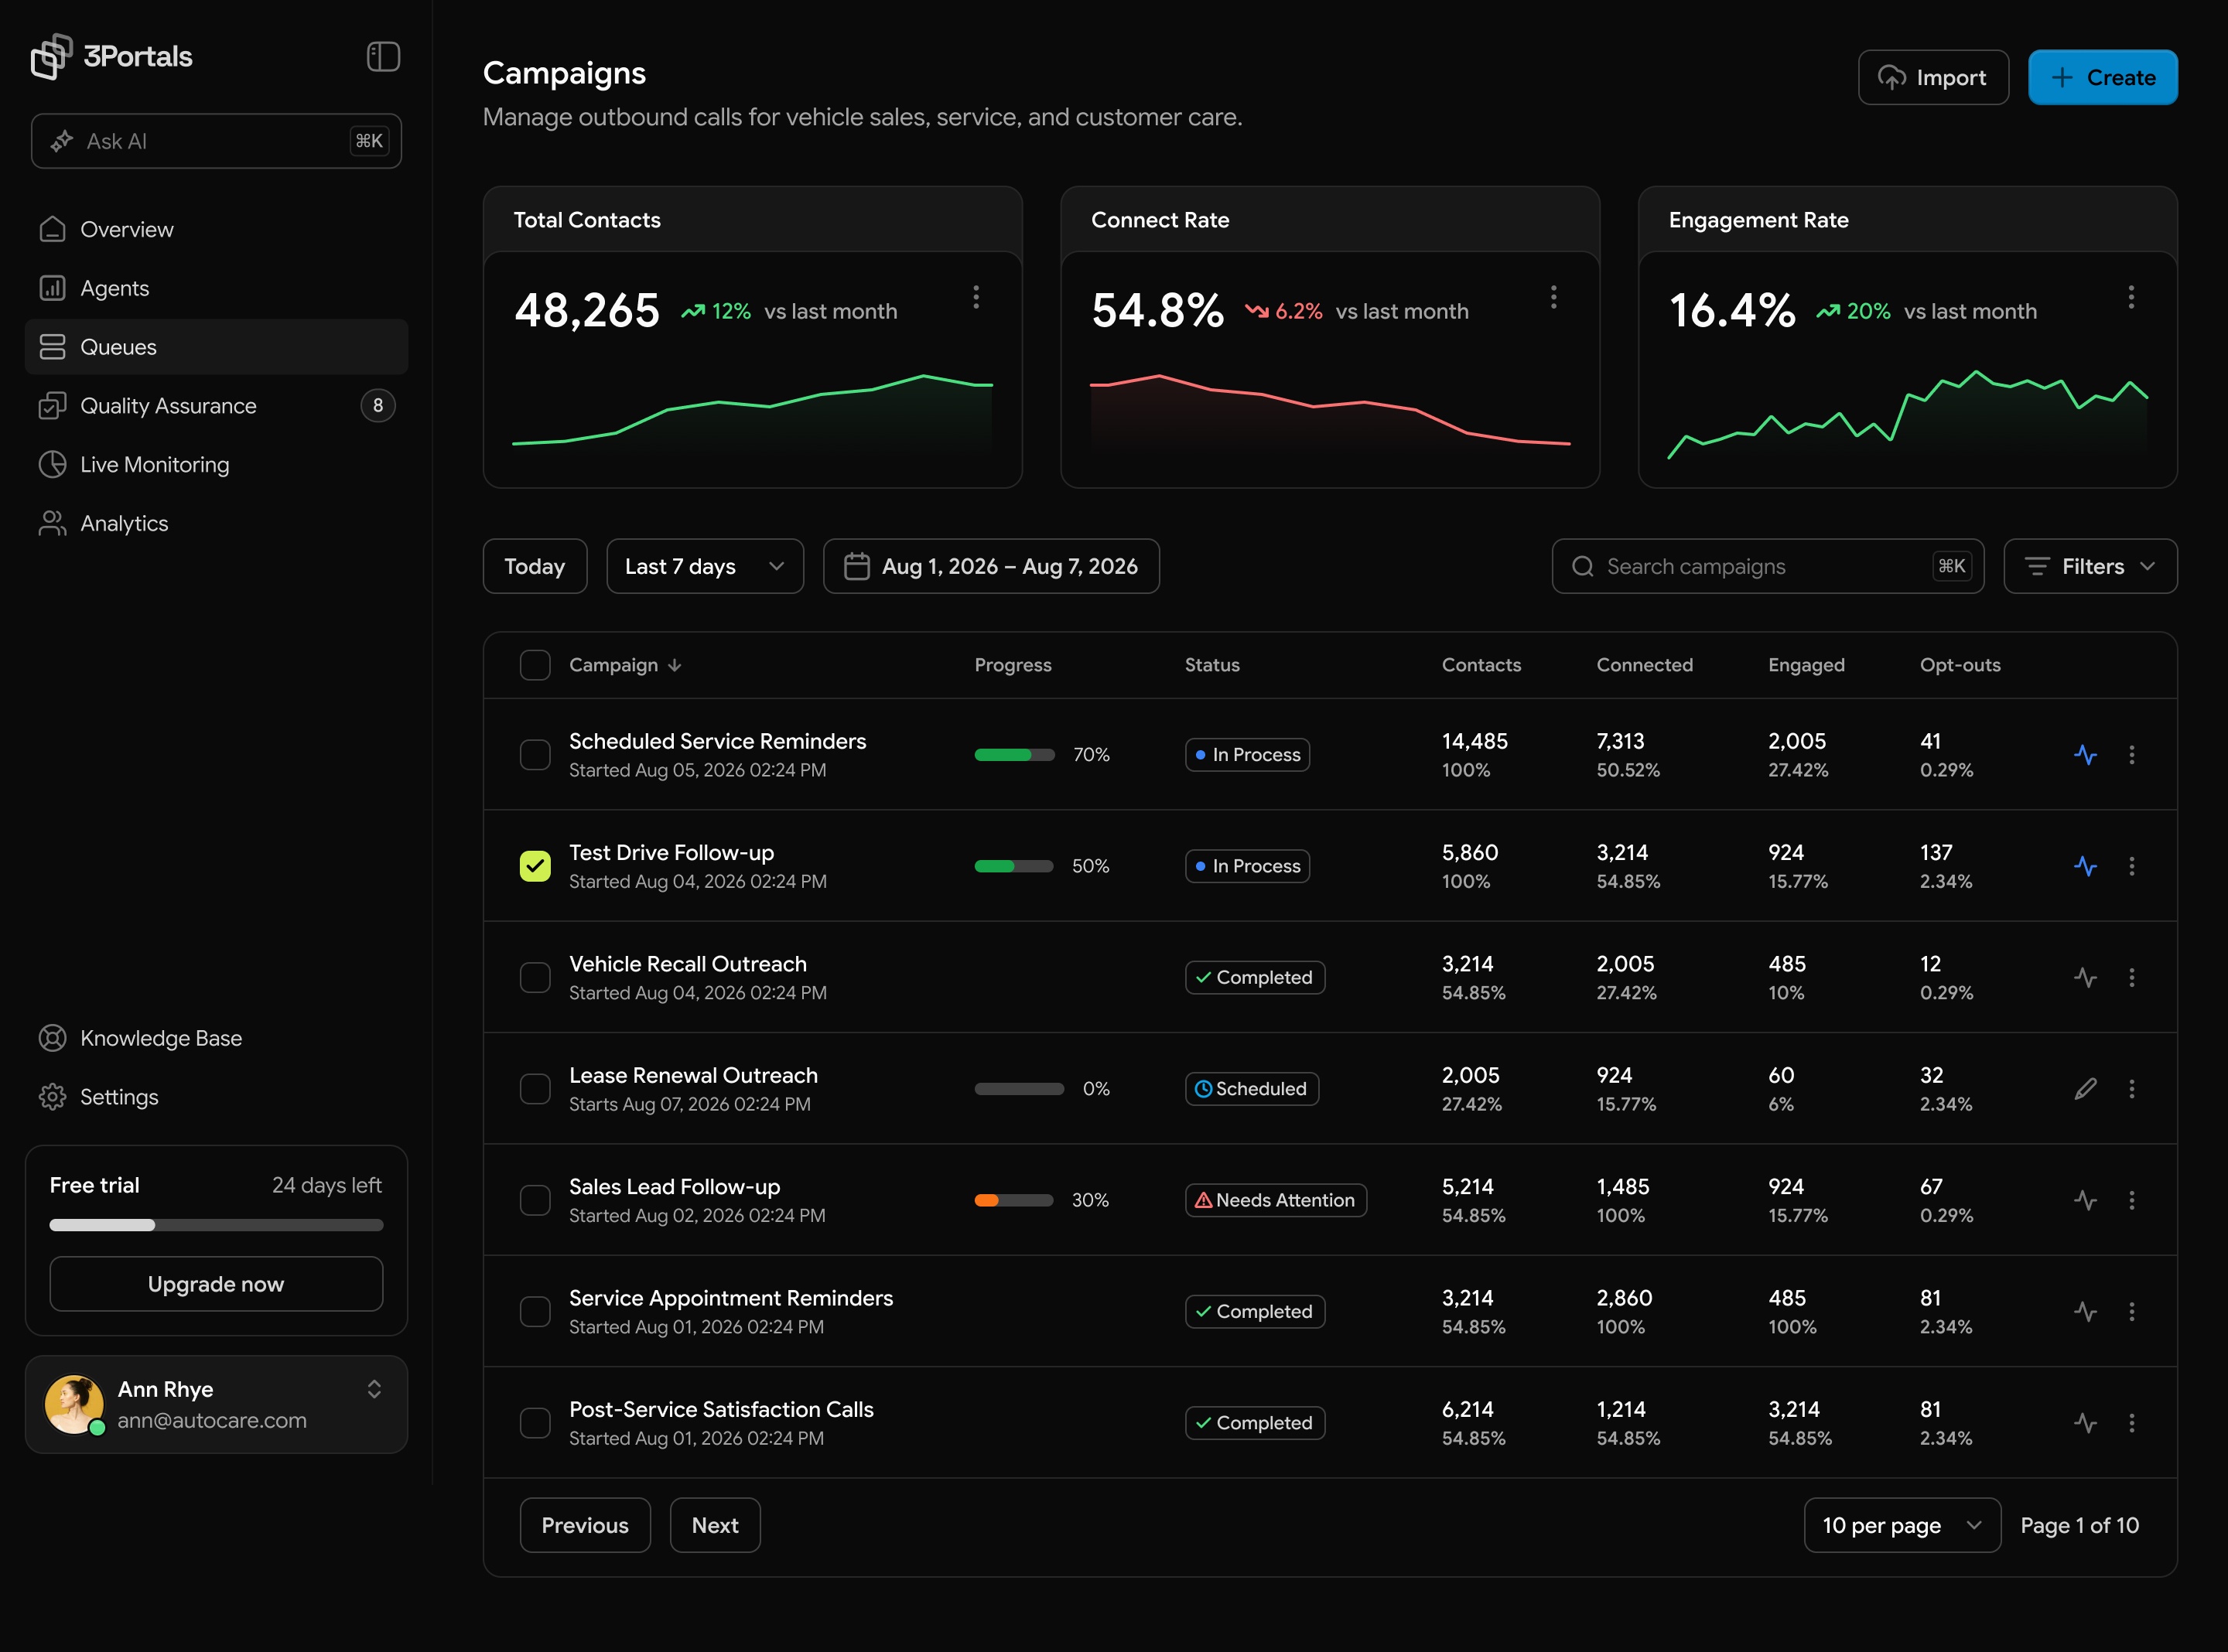Check Scheduled Service Reminders checkbox
Screen dimensions: 2228x1652
(535, 755)
